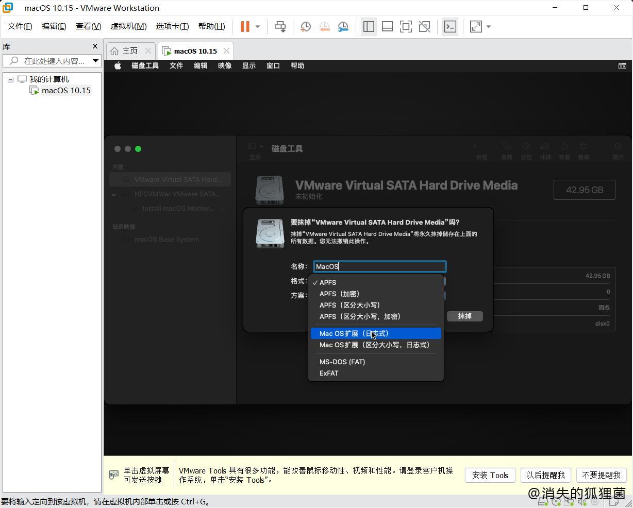Choose APFS format option

(376, 282)
